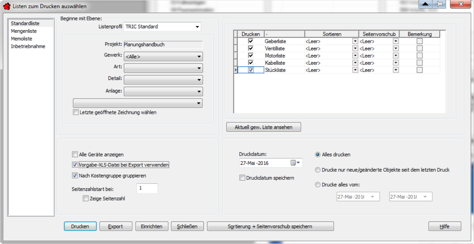Check Letzte geöffnete Zeichnung wählen
Image resolution: width=474 pixels, height=244 pixels.
75,112
